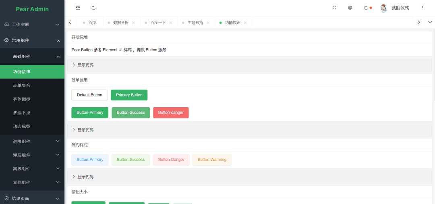Close the 数据分析 tab
Screen dimensions: 435x204
pos(133,23)
